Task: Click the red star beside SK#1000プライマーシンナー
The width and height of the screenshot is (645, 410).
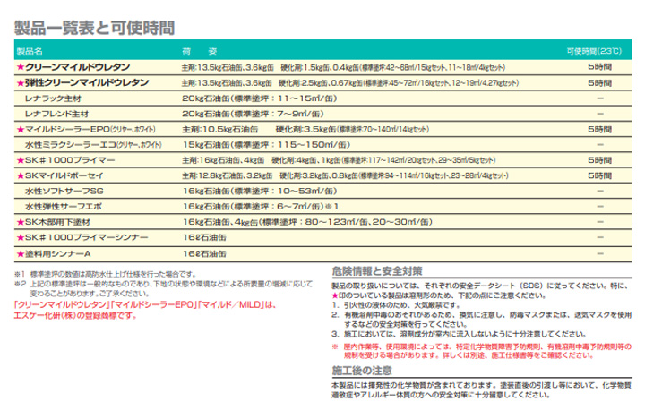Action: point(20,237)
